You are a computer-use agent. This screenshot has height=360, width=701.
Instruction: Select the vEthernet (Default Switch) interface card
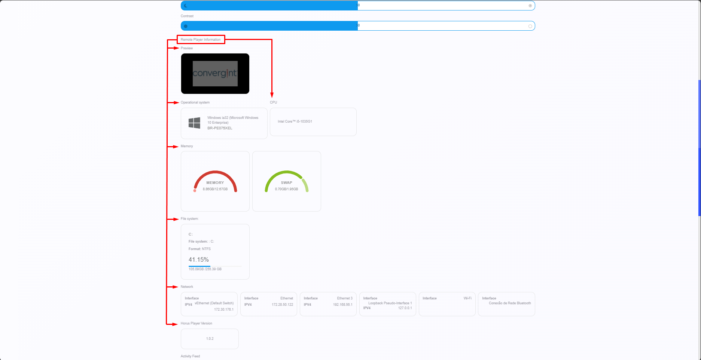pos(209,304)
